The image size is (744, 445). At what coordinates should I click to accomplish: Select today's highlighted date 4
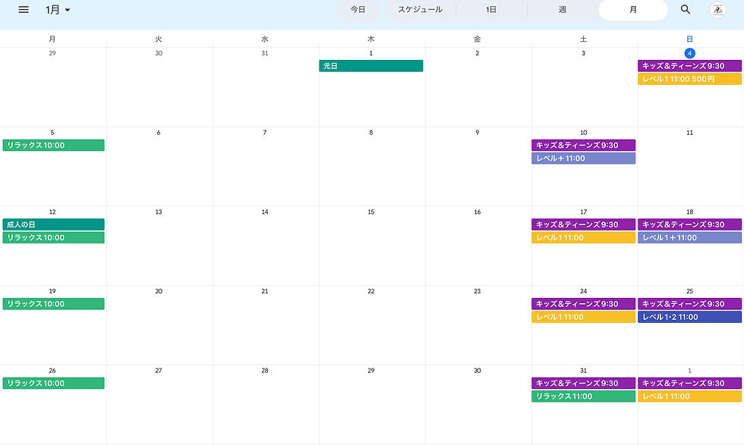click(689, 53)
